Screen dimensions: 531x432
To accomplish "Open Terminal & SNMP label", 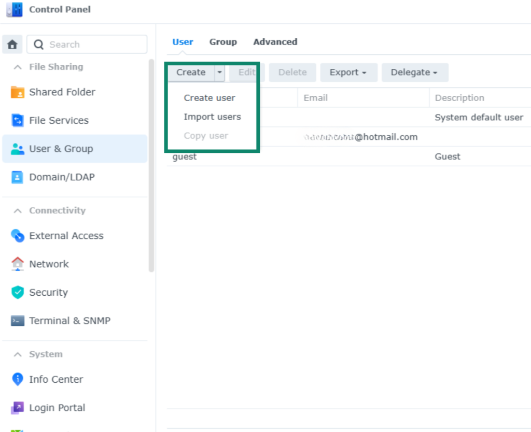I will [70, 321].
